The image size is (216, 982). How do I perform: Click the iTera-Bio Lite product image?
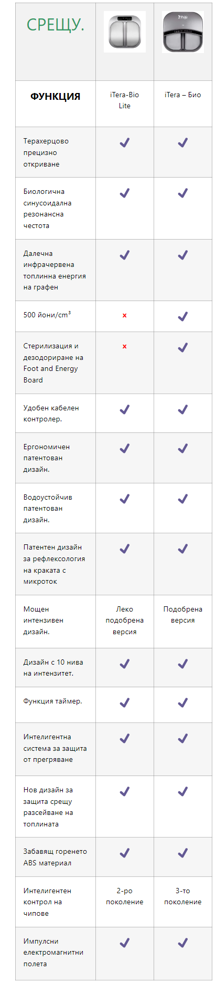(x=125, y=32)
